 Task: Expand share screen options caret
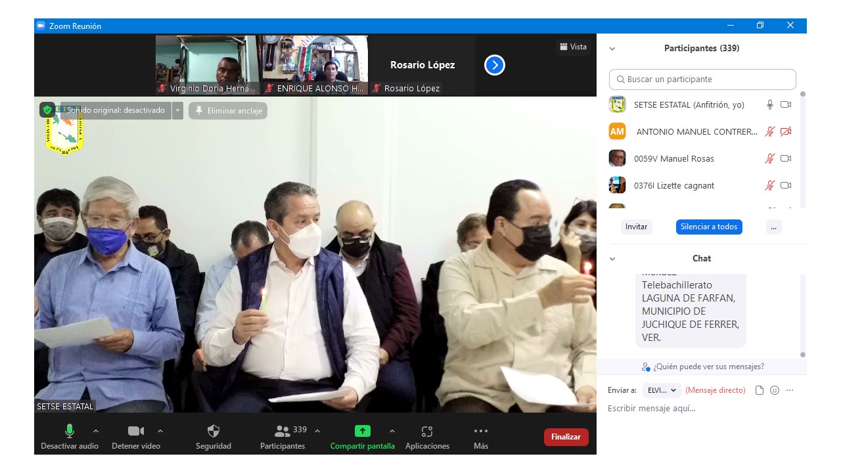[x=392, y=431]
